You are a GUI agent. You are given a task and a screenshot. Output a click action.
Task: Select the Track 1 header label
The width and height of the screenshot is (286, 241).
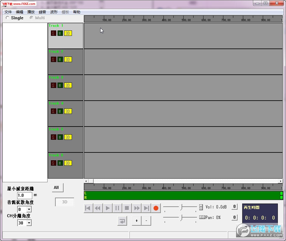tap(56, 26)
